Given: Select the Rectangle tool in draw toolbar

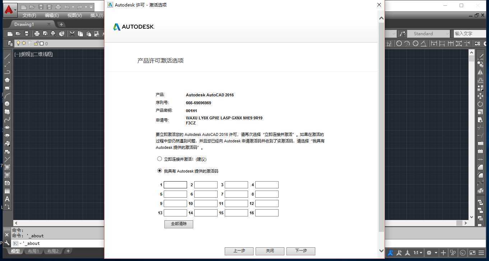Looking at the screenshot, I should (x=7, y=88).
